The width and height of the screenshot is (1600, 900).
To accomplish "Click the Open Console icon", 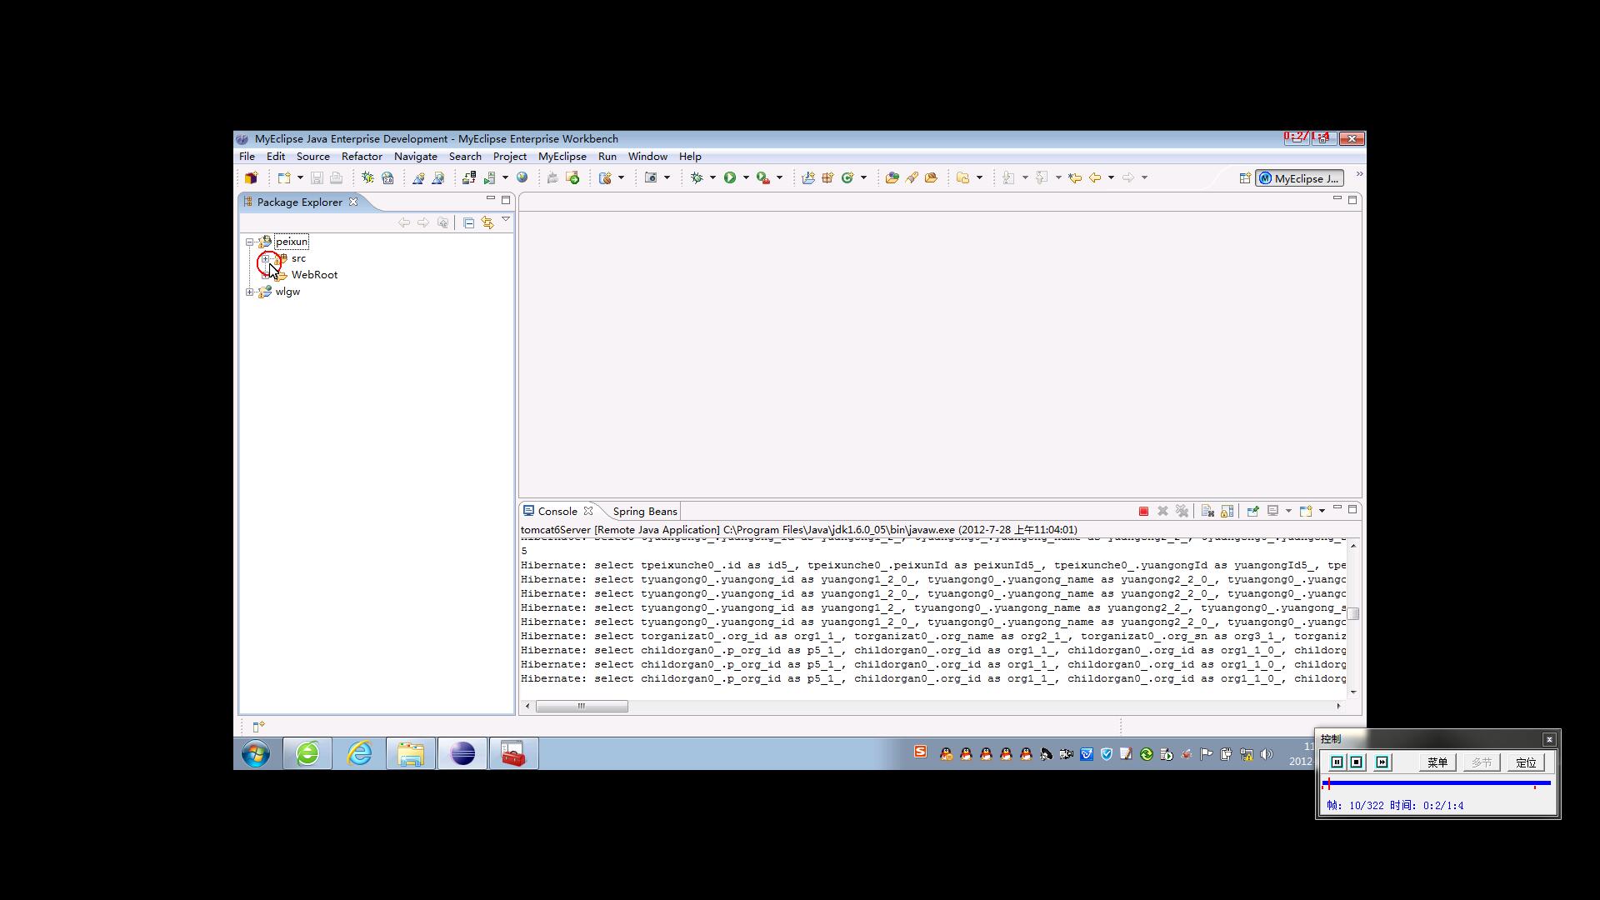I will [x=1306, y=512].
